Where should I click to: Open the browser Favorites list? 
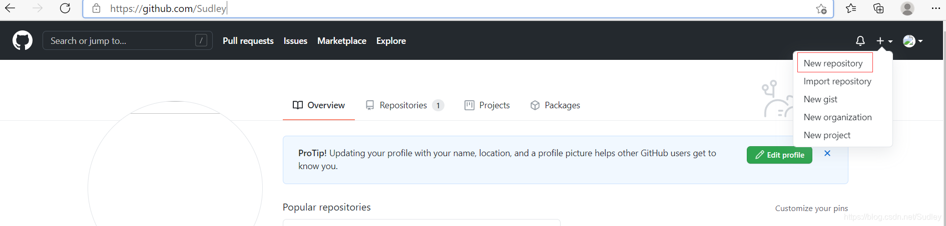[851, 8]
